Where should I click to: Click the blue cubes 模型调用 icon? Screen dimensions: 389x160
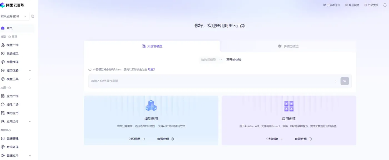[x=151, y=106]
